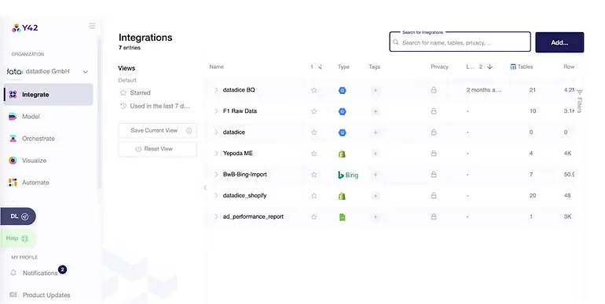
Task: Open the Help button
Action: coord(17,238)
